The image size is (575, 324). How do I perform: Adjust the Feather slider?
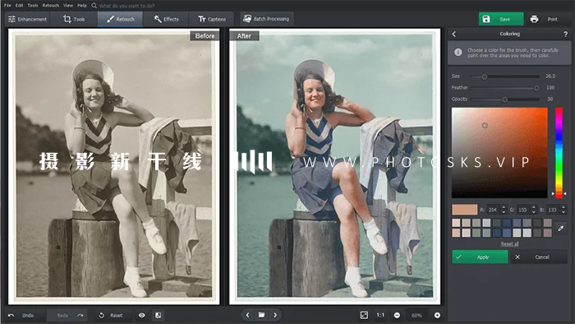[x=504, y=88]
